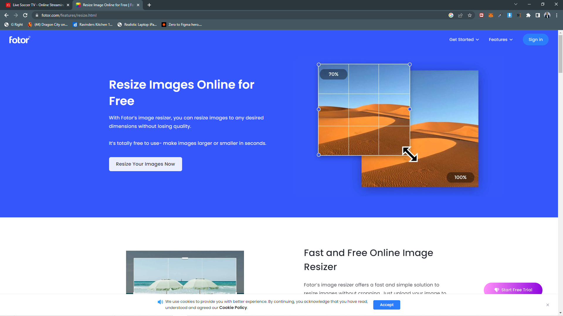Click the 'Resize Images Online for Free' heading
Viewport: 563px width, 316px height.
pos(182,93)
